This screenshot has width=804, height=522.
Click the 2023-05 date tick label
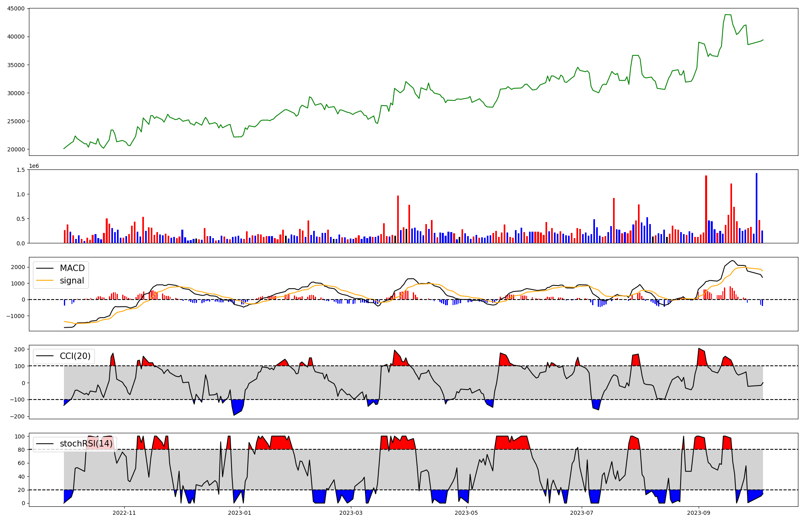(466, 513)
